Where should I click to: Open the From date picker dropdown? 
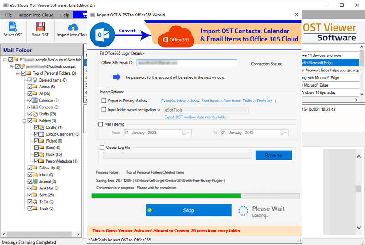[186, 133]
